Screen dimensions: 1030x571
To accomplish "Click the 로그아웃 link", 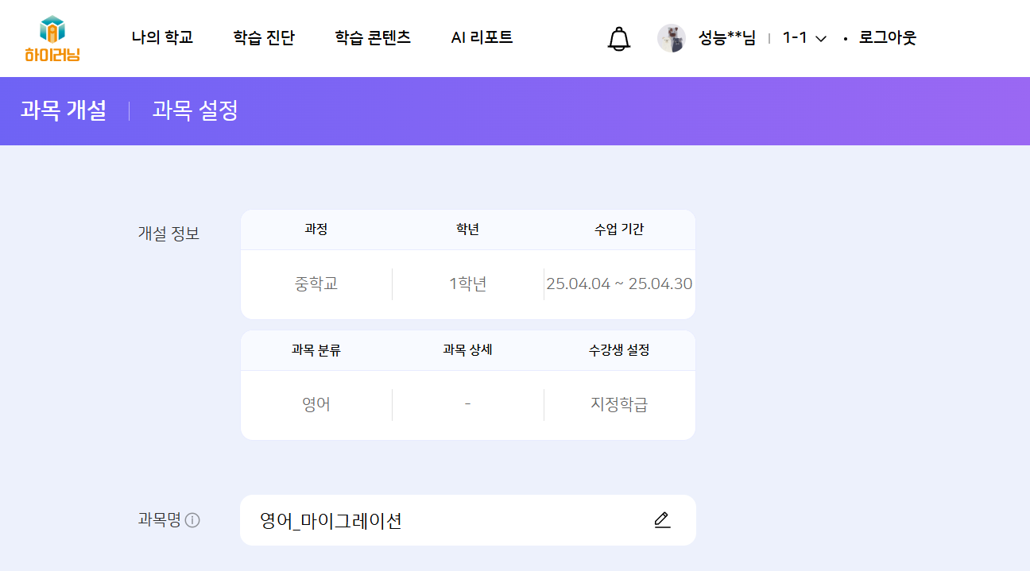I will [887, 38].
